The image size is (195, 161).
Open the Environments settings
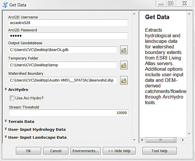[x=85, y=151]
